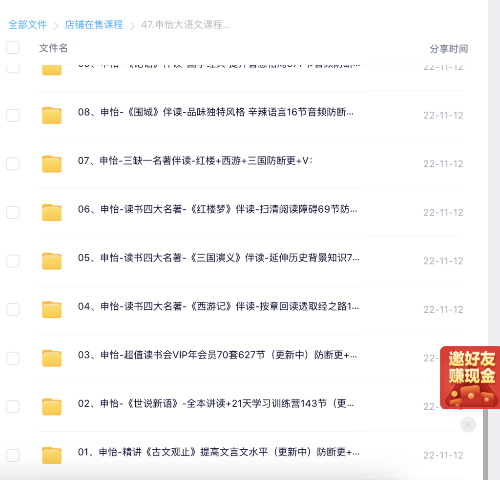Click folder icon of 04、《西游记》伴读
Screen dimensions: 500x480
52,310
